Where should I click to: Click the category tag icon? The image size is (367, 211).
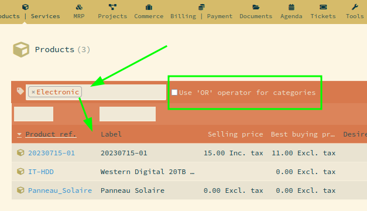20,91
